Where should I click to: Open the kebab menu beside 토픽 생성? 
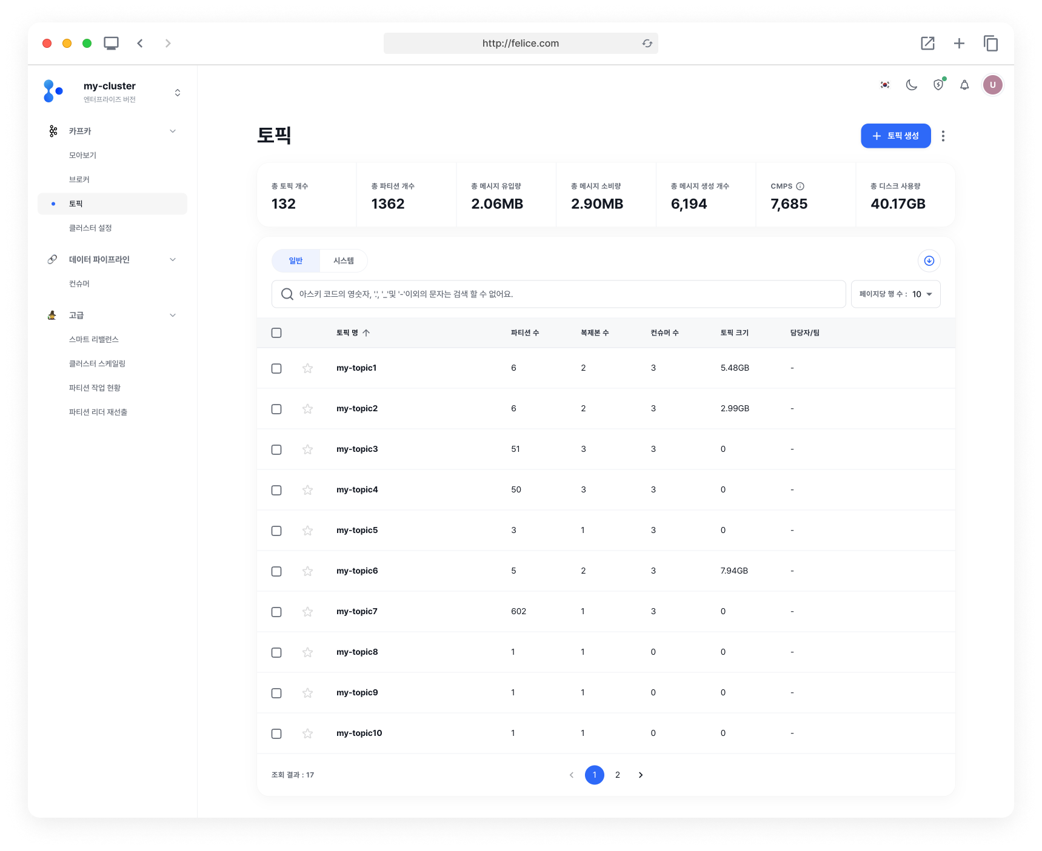pyautogui.click(x=943, y=136)
